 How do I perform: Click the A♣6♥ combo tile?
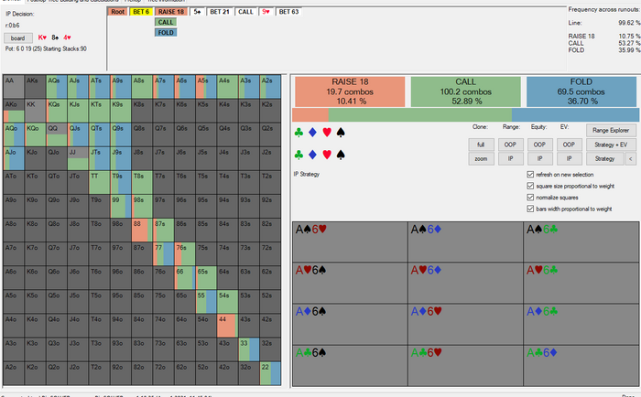pyautogui.click(x=465, y=365)
